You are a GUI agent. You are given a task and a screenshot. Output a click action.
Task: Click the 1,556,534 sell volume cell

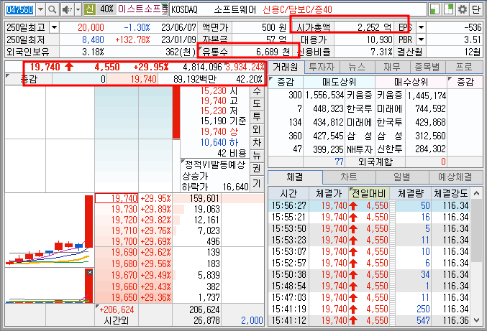[324, 95]
